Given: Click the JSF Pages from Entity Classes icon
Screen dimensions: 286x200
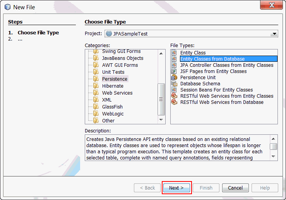Looking at the screenshot, I should (x=174, y=71).
